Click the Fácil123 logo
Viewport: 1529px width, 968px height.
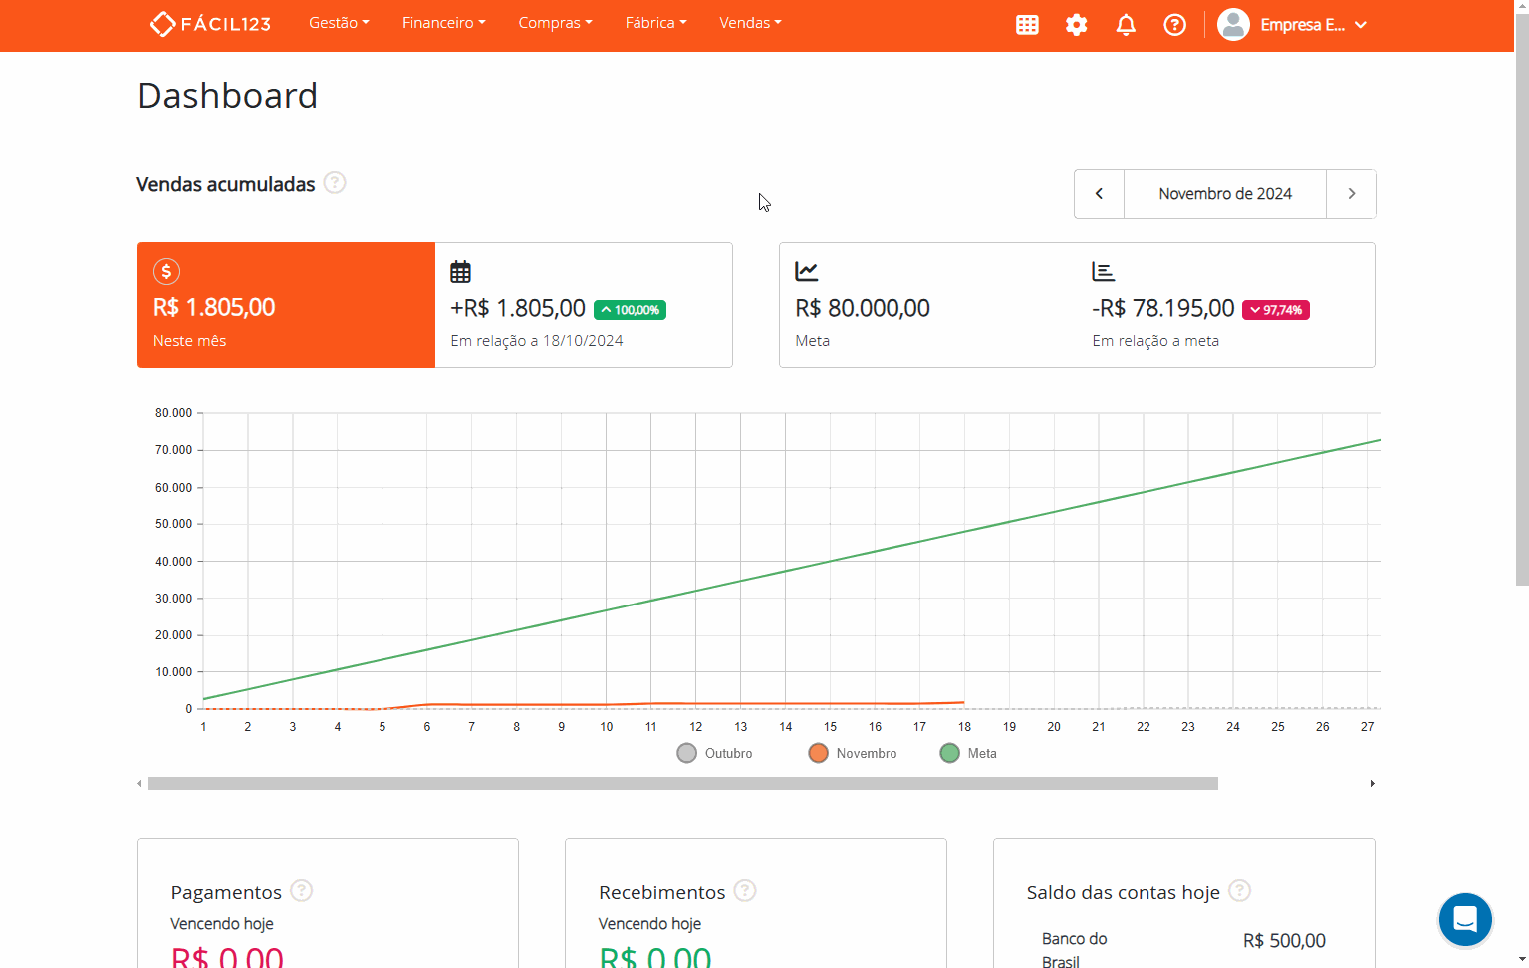(210, 23)
